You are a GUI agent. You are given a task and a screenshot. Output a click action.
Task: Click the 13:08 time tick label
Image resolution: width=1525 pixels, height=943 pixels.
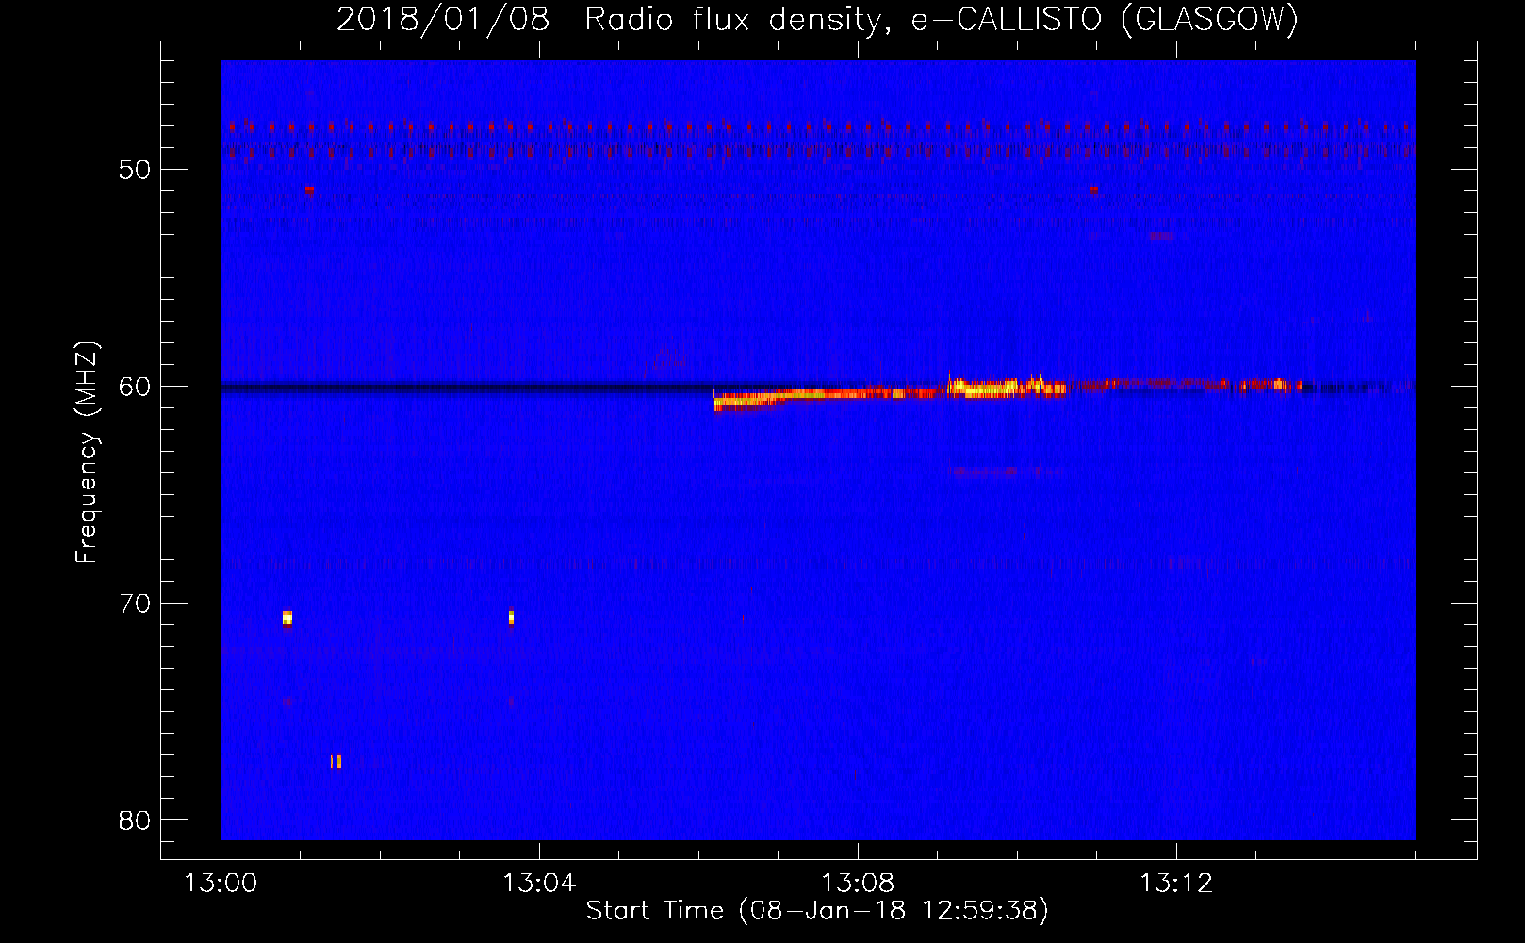858,884
